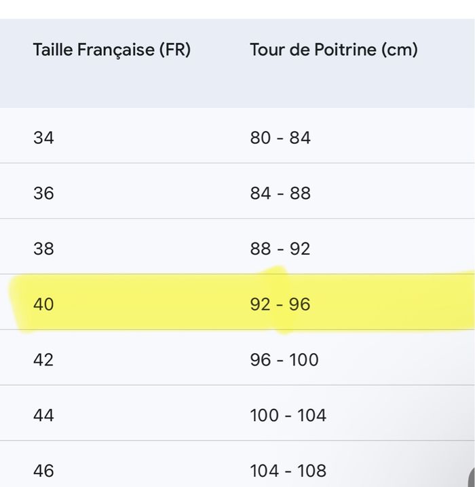475x487 pixels.
Task: Click the highlighted '92 - 96' measurement
Action: click(280, 304)
